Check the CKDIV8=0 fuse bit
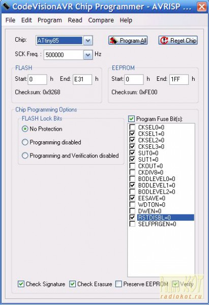This screenshot has width=209, height=305. point(132,172)
